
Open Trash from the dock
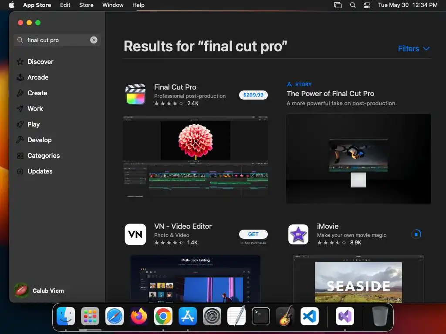[x=380, y=316]
